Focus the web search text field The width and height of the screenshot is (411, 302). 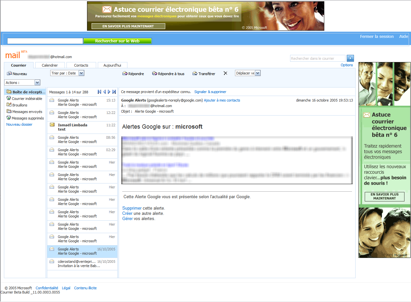point(45,41)
